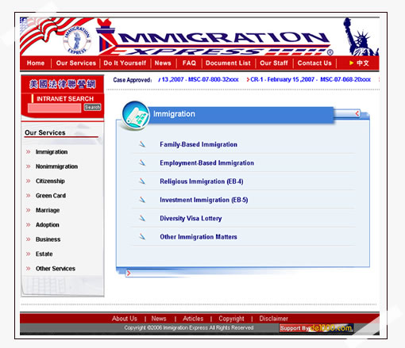Open the Investment Immigration (EB-5) link
Image resolution: width=405 pixels, height=348 pixels.
(x=204, y=200)
